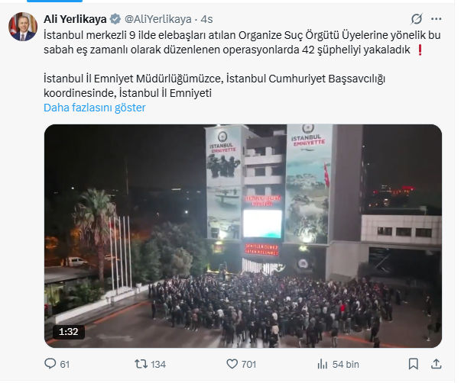Share the tweet via upload arrow icon
461x383 pixels.
(436, 364)
